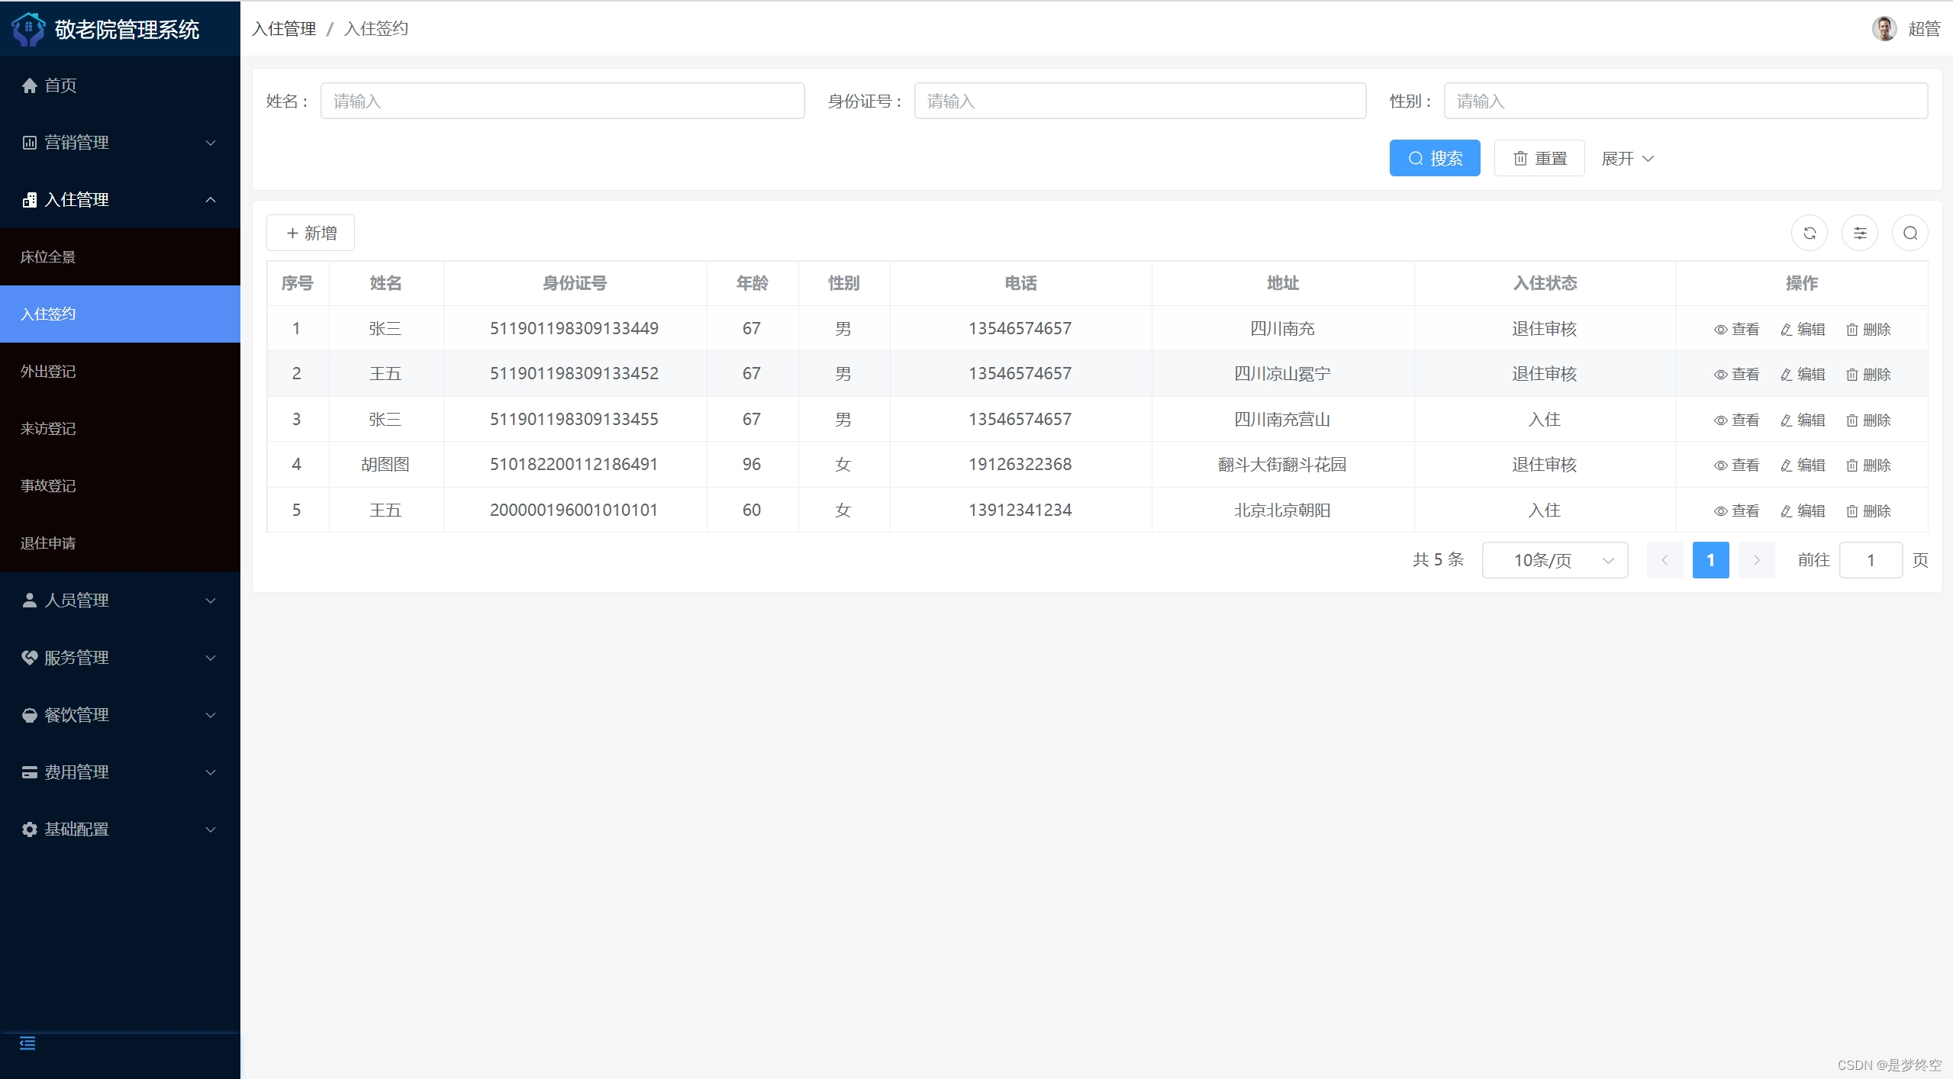Image resolution: width=1953 pixels, height=1079 pixels.
Task: Click the 入住管理 breadcrumb
Action: point(284,29)
